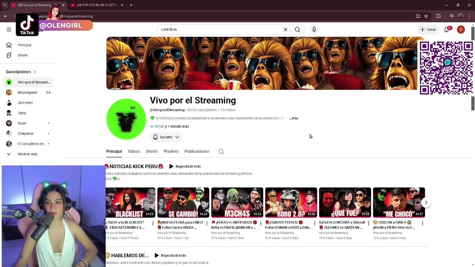Screen dimensions: 475x267
Task: Open the NUEVA FECHA para LND2 video title
Action: click(x=180, y=225)
